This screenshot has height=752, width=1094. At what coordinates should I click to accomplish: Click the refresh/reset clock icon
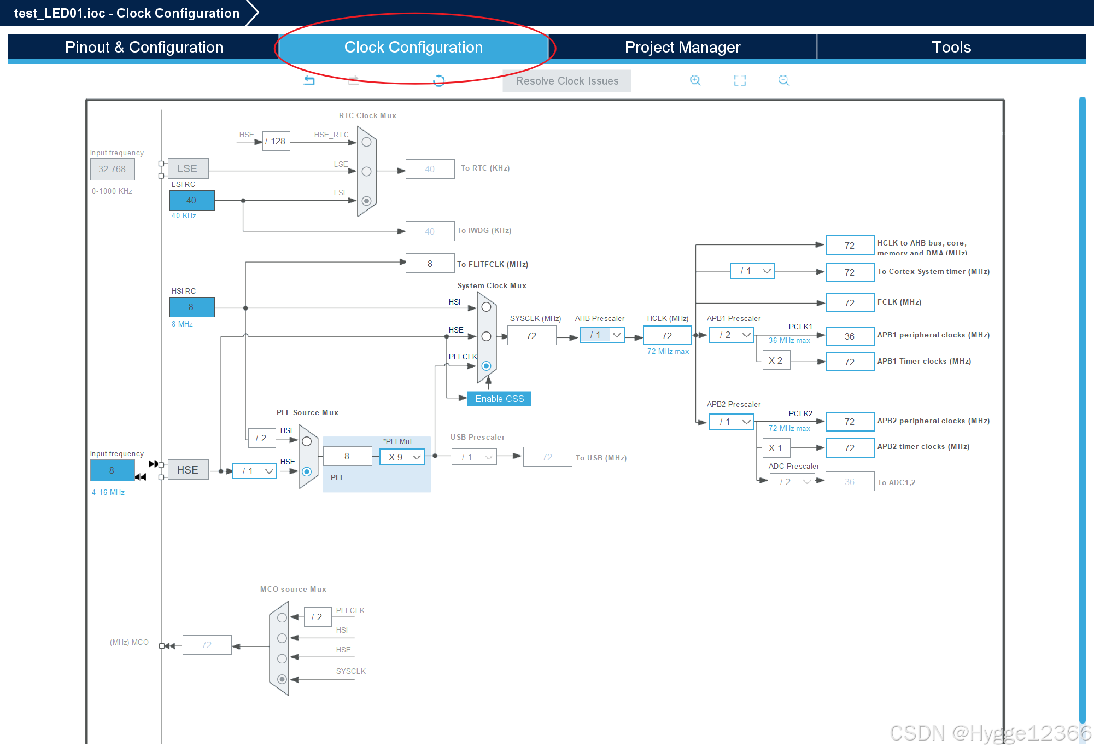[x=438, y=80]
